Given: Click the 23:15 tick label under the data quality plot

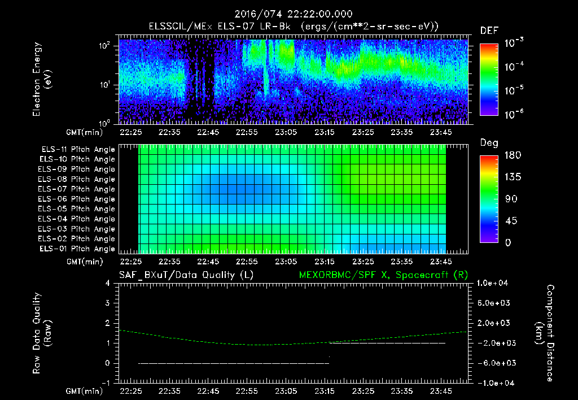Looking at the screenshot, I should 325,391.
